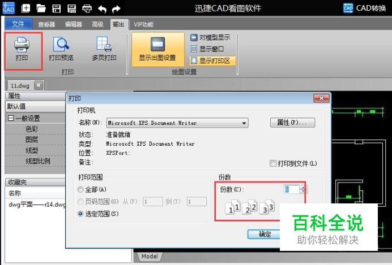Collapse the 一般设置 general settings group
392x265 pixels.
pos(11,118)
